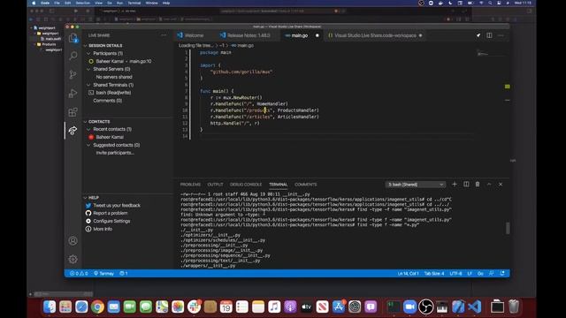Open the Terminal menu in menu bar
This screenshot has width=566, height=318.
click(134, 3)
